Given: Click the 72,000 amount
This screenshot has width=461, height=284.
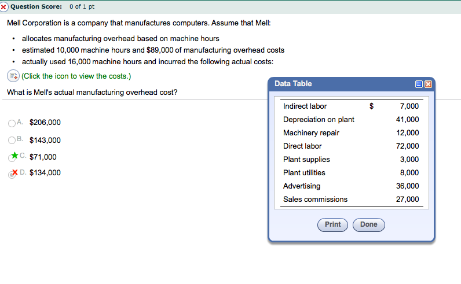Looking at the screenshot, I should (408, 146).
